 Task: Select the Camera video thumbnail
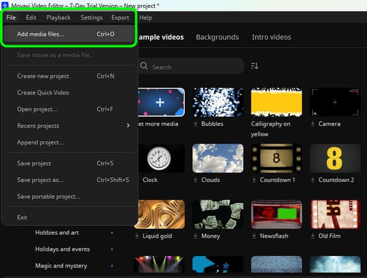335,102
